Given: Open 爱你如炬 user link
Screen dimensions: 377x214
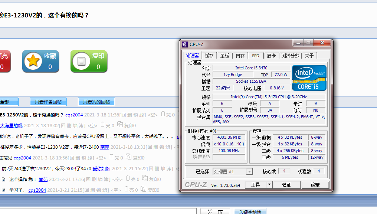Looking at the screenshot, I should tap(101, 168).
